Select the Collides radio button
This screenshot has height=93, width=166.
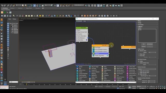point(139,61)
